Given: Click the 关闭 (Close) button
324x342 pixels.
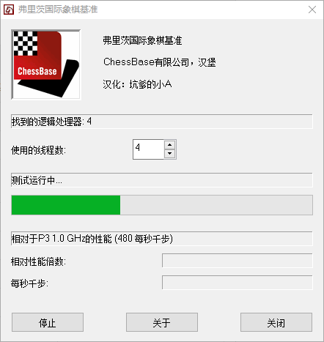Looking at the screenshot, I should click(x=276, y=322).
